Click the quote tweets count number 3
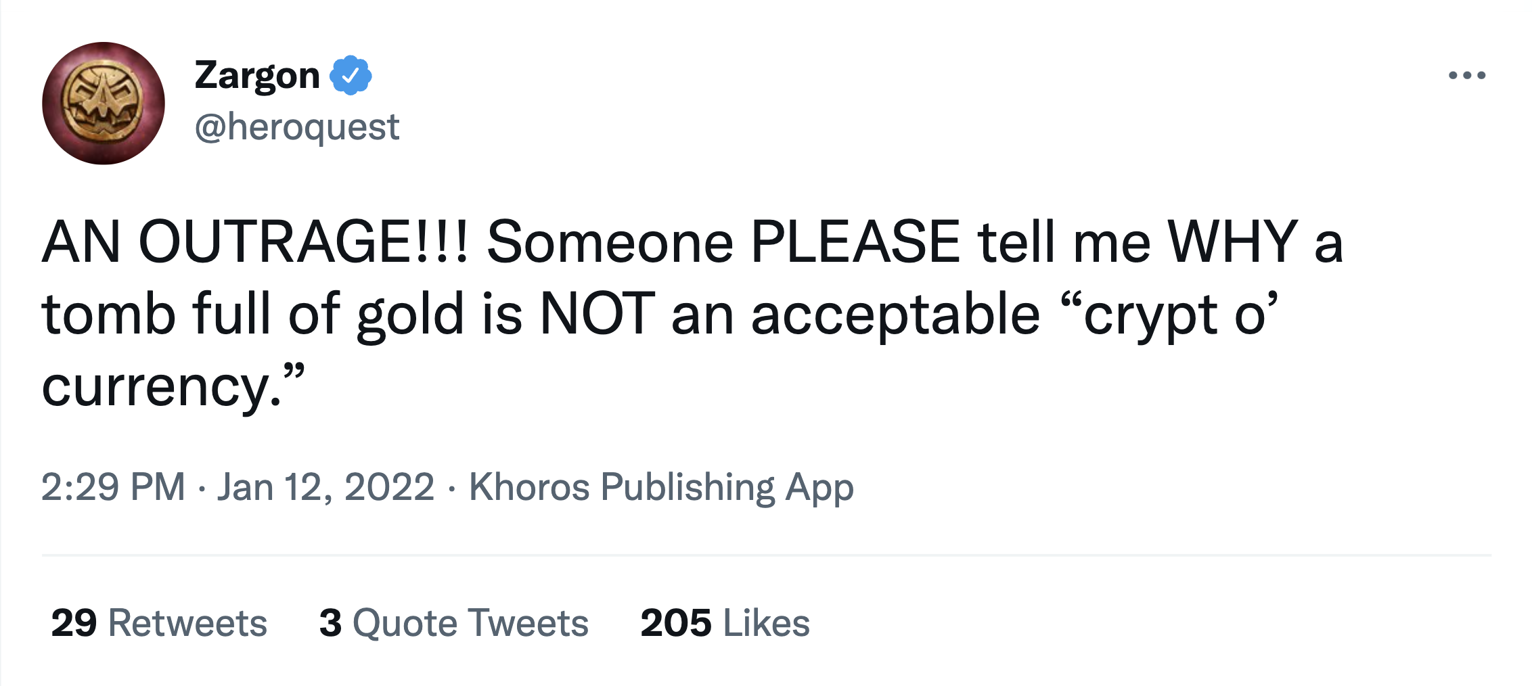 pyautogui.click(x=330, y=622)
